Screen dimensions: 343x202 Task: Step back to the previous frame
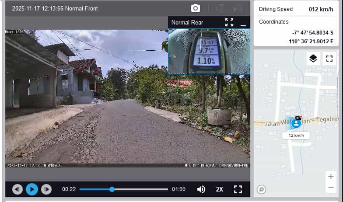pos(17,189)
